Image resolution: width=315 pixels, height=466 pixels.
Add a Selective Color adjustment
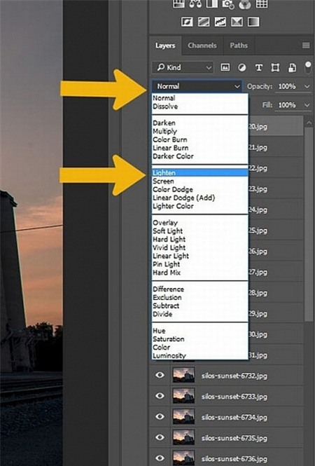(237, 22)
